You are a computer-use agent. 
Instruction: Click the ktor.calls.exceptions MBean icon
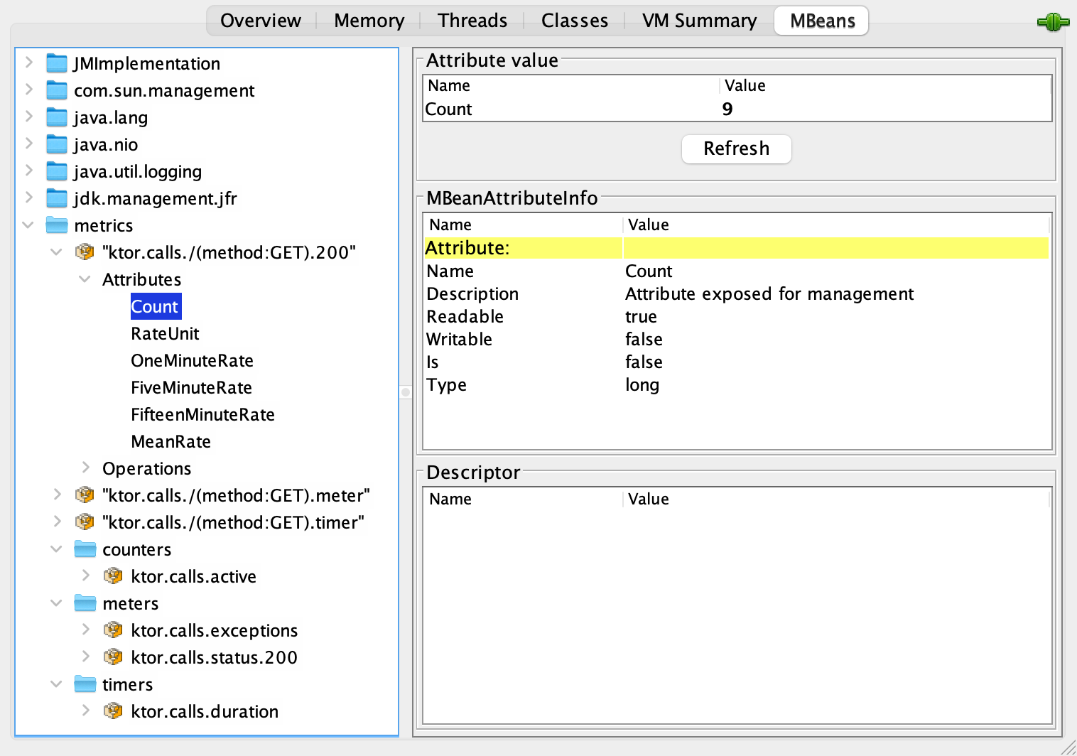[113, 630]
